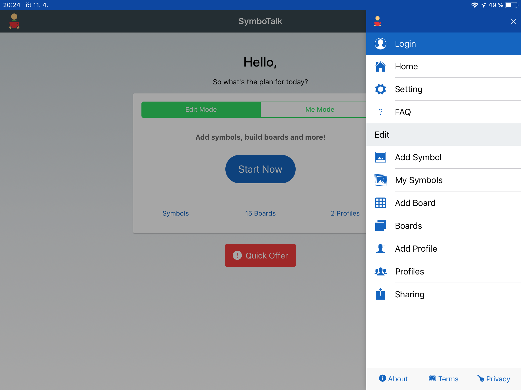Viewport: 521px width, 390px height.
Task: Open the 2 Profiles link
Action: [345, 213]
